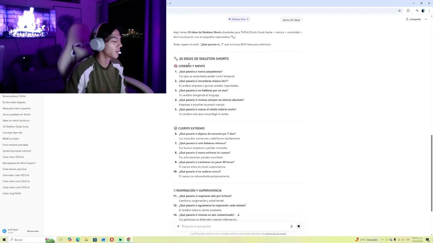The height and width of the screenshot is (243, 433).
Task: Click the scroll-to-bottom arrow button
Action: 238,215
